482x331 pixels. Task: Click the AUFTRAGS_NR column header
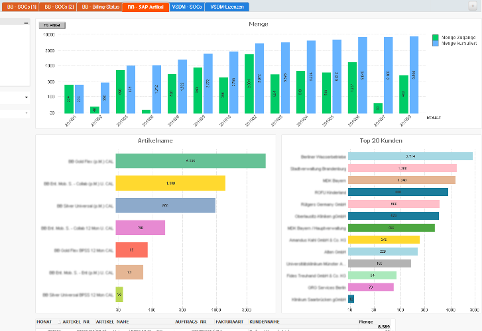[x=190, y=322]
